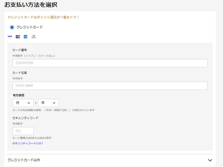Click the カード番号 field label

click(x=20, y=50)
